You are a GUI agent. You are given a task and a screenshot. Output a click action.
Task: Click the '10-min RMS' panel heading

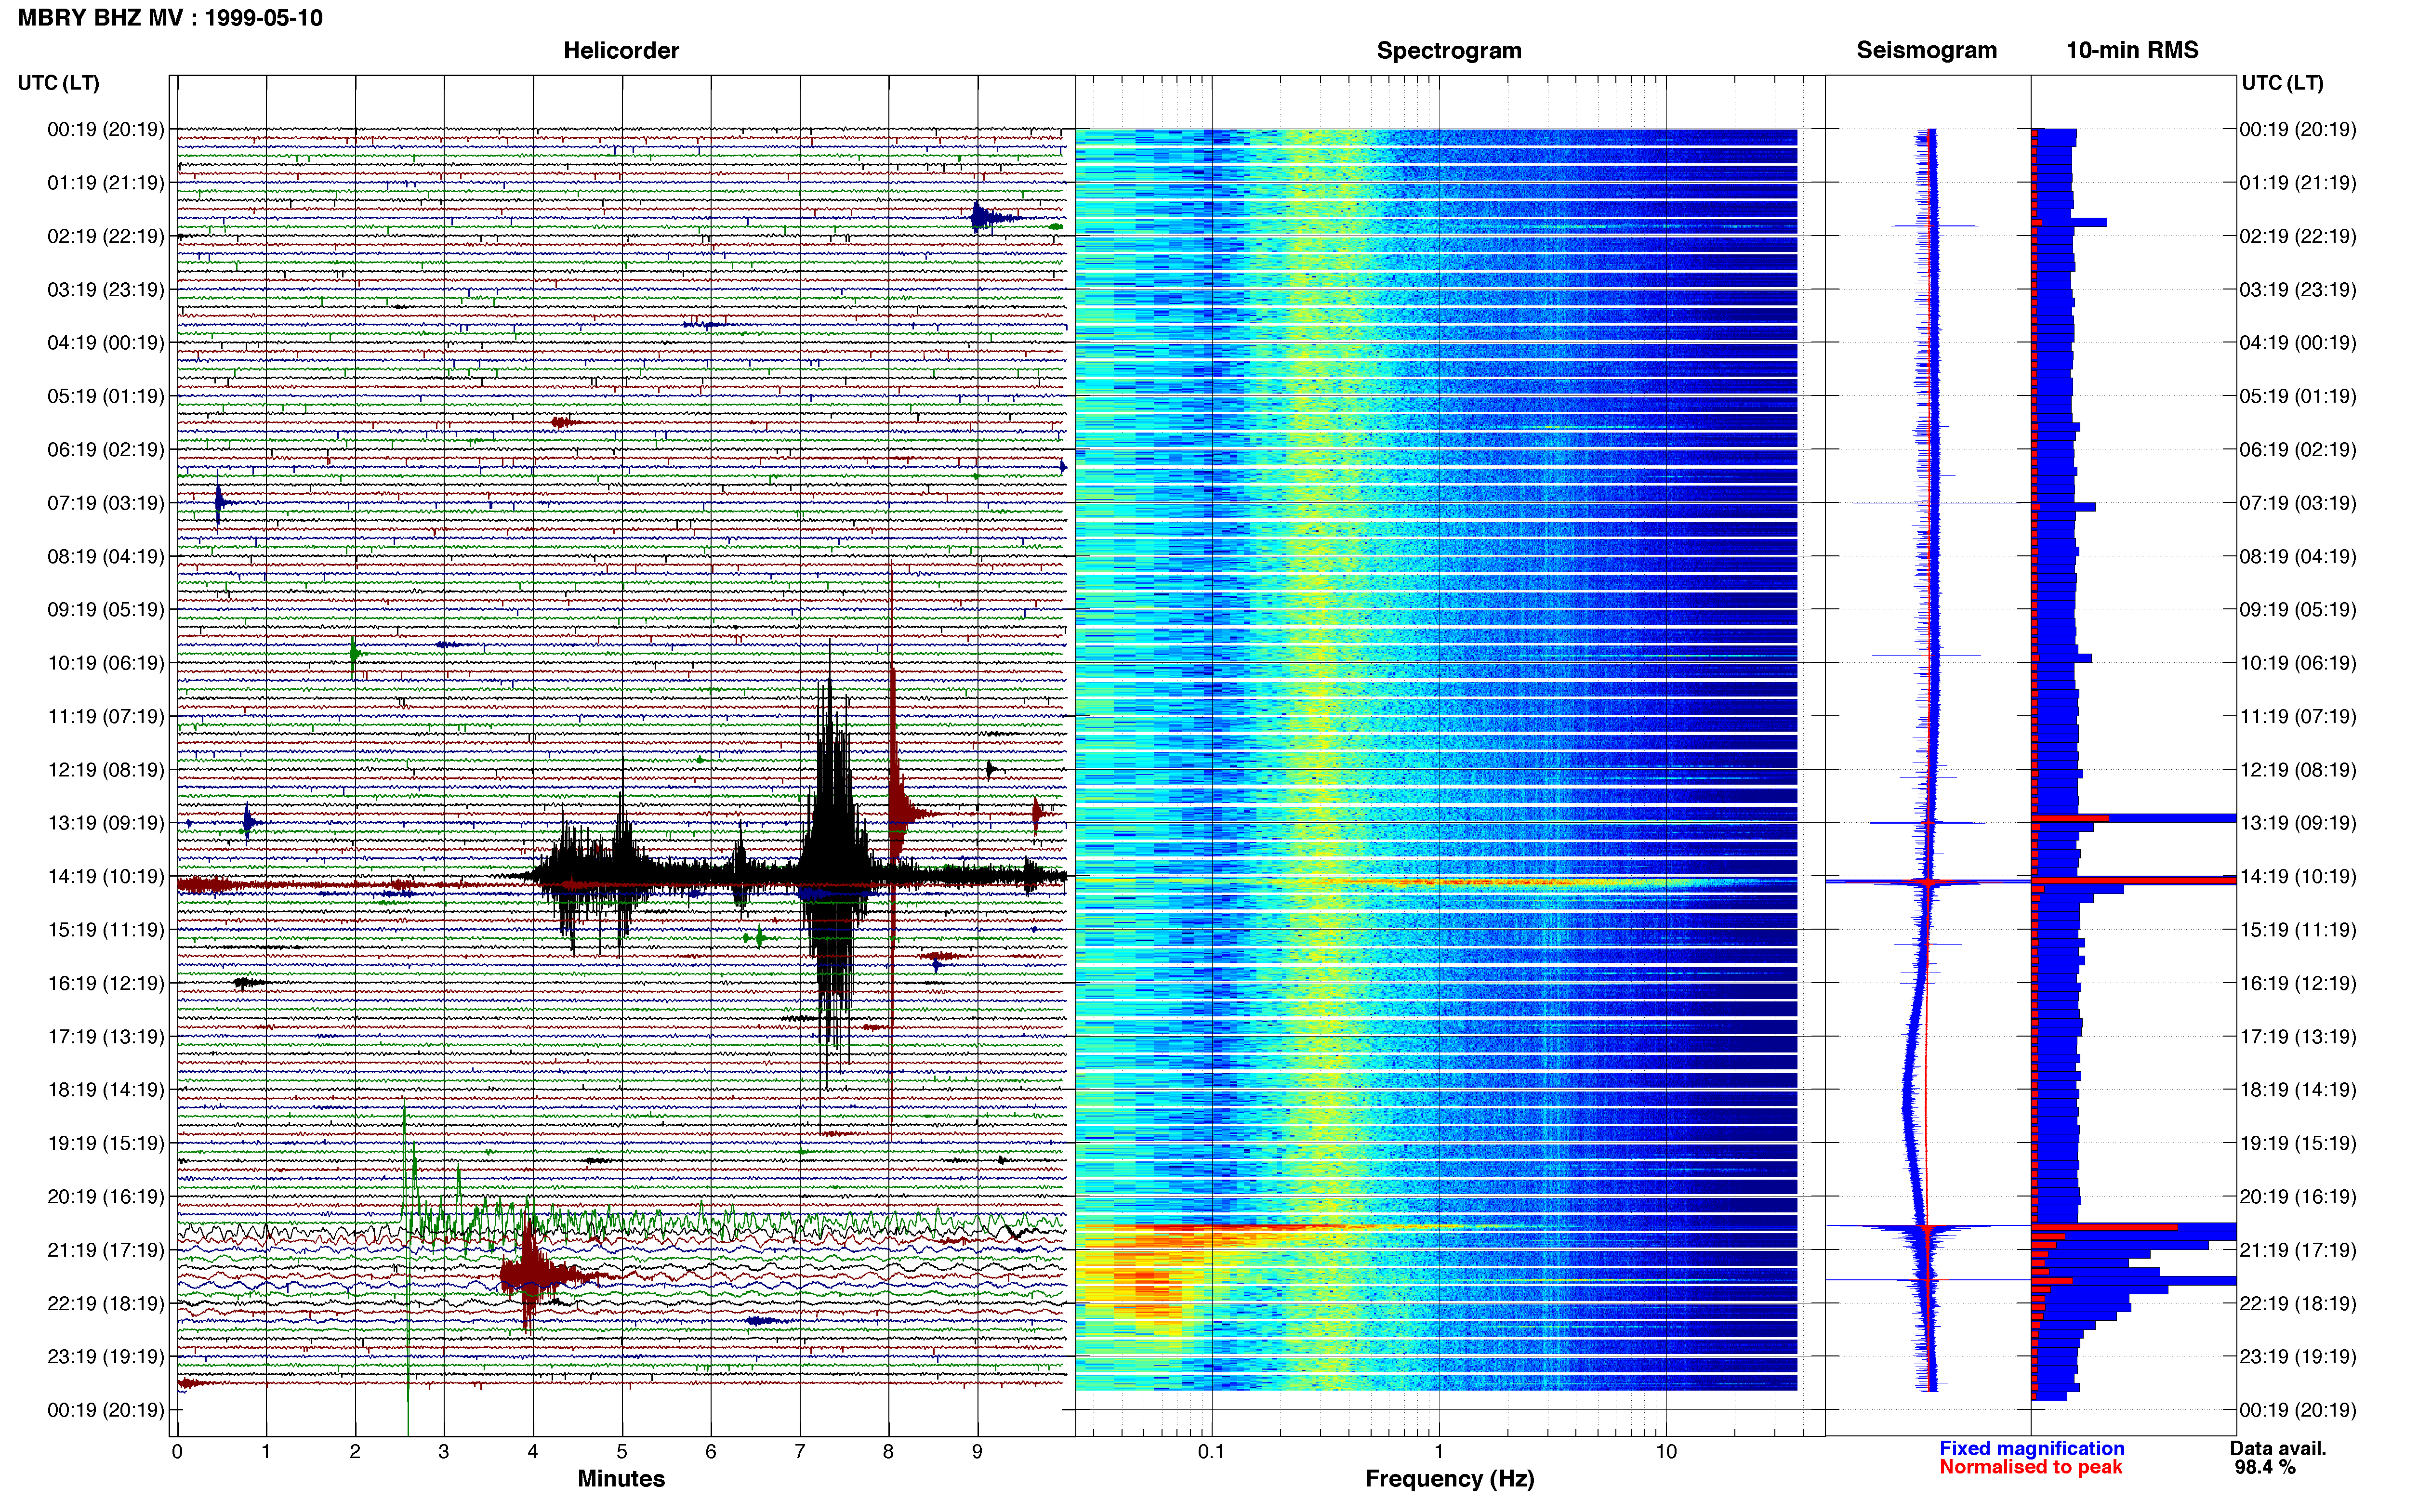tap(2132, 50)
